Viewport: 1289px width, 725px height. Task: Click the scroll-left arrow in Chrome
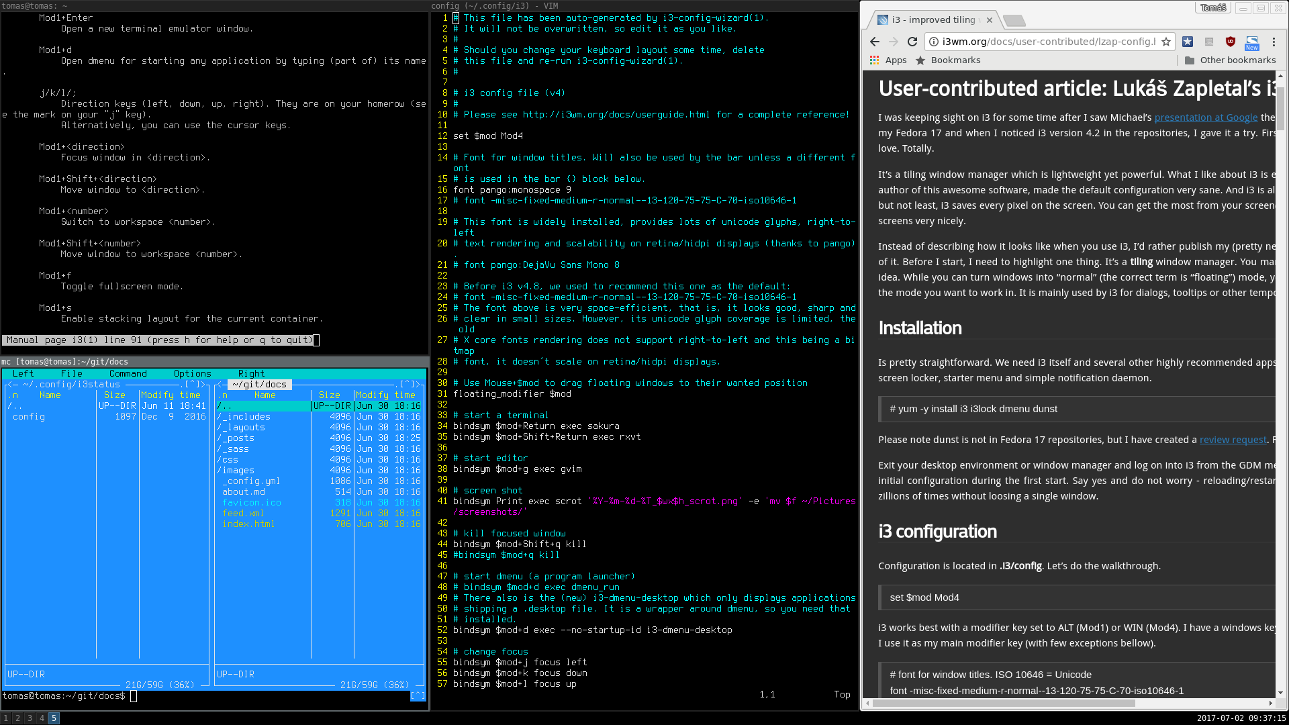(x=869, y=704)
